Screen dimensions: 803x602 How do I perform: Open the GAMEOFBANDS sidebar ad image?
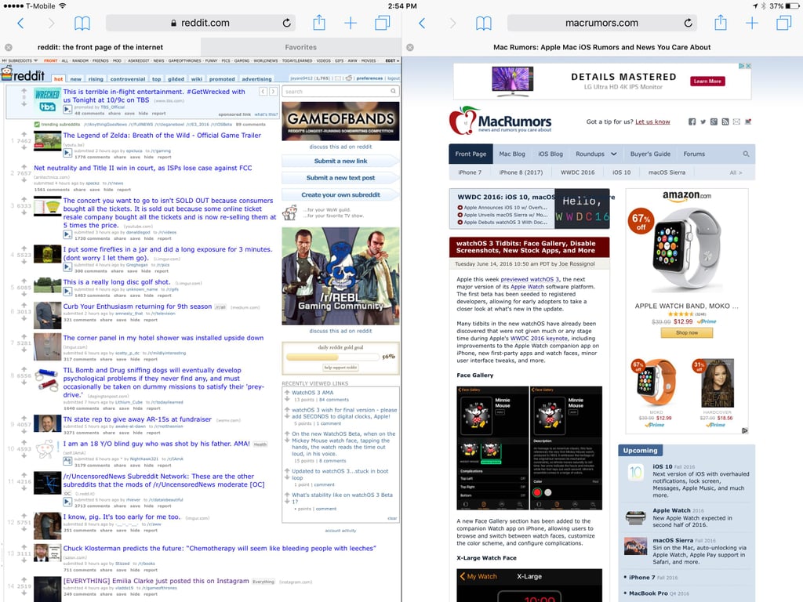[x=340, y=121]
